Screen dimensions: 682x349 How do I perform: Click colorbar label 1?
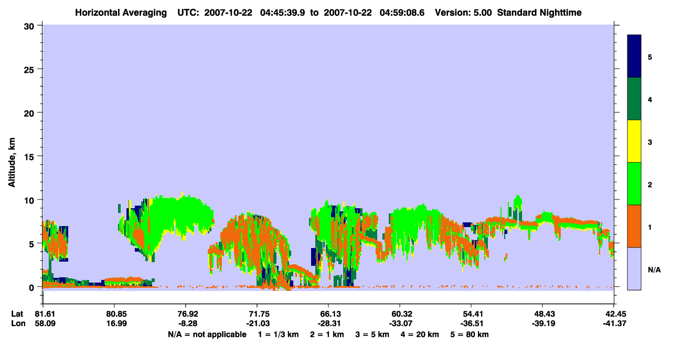point(649,227)
